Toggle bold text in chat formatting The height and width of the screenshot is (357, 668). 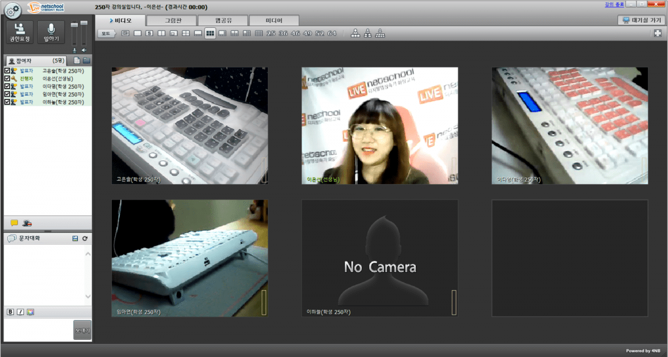(x=10, y=312)
